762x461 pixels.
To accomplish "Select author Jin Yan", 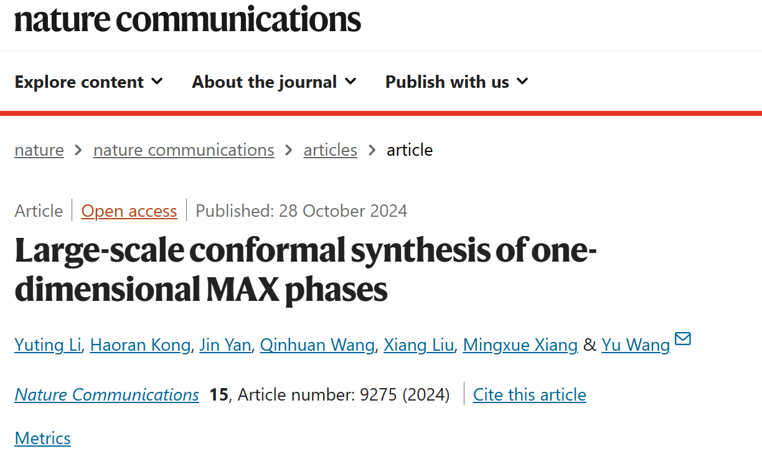I will [x=225, y=345].
